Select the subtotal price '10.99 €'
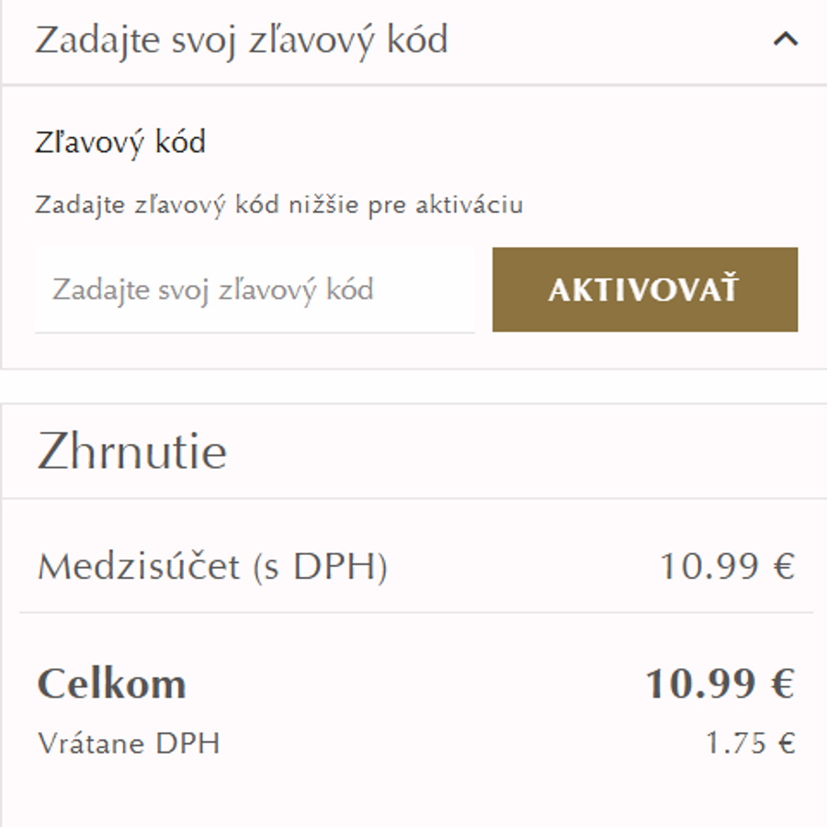This screenshot has height=827, width=827. [x=725, y=566]
